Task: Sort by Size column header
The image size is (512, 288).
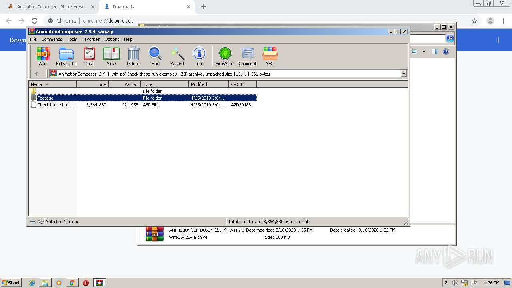Action: tap(92, 84)
